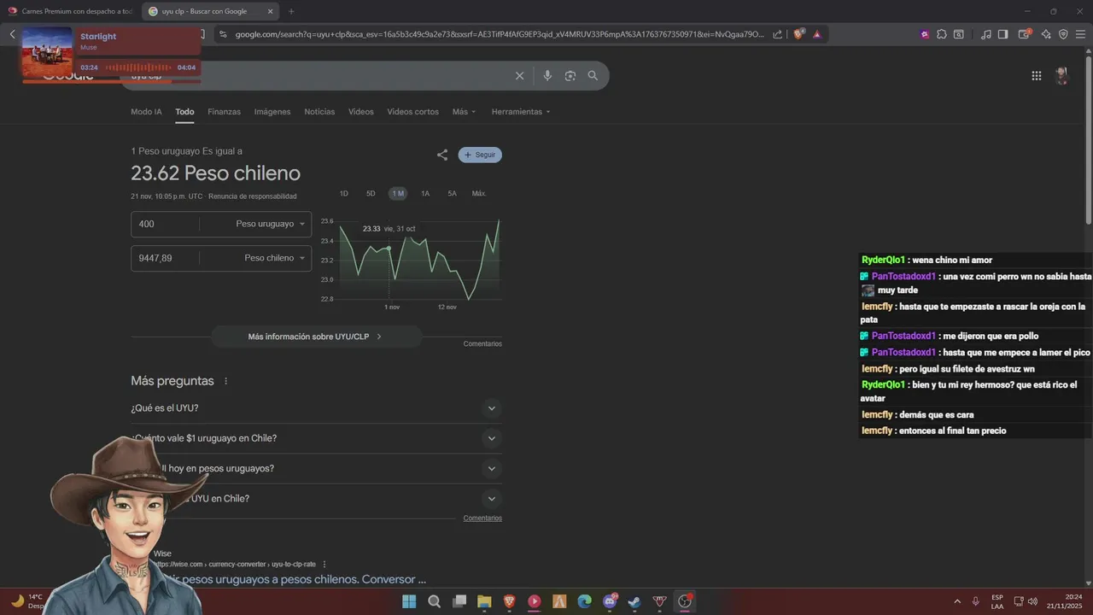Switch to Carnes Premium browser tab
The image size is (1093, 615).
coord(70,11)
